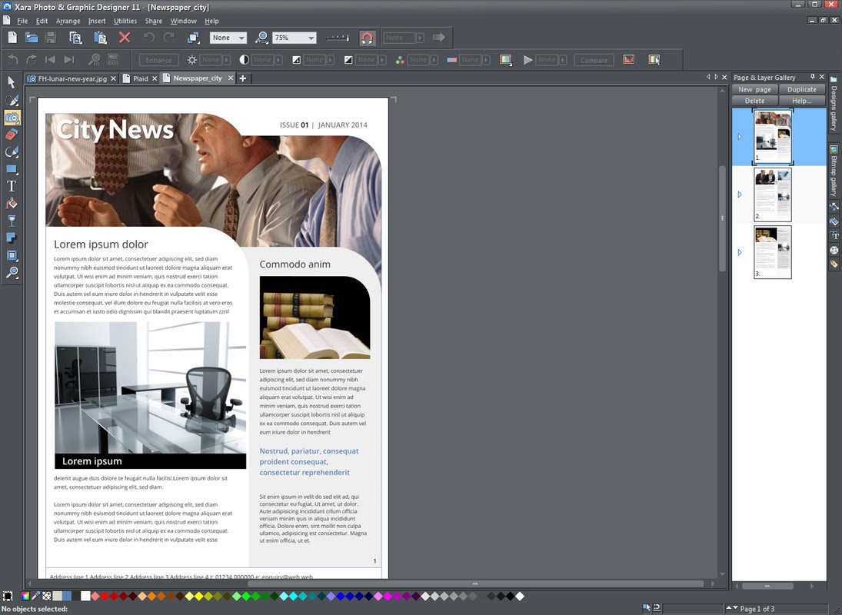The width and height of the screenshot is (842, 615).
Task: Choose the Fill tool paint bucket
Action: [x=12, y=204]
